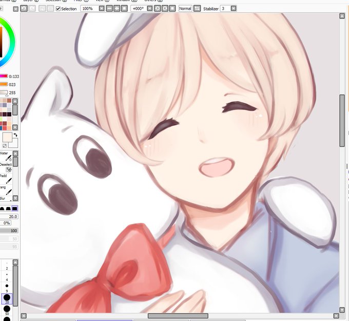This screenshot has height=321, width=349.
Task: Swap foreground and background colors
Action: (x=15, y=135)
